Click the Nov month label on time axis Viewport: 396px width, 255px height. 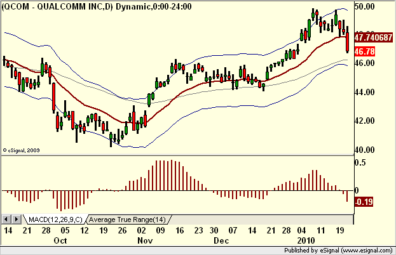tap(145, 240)
